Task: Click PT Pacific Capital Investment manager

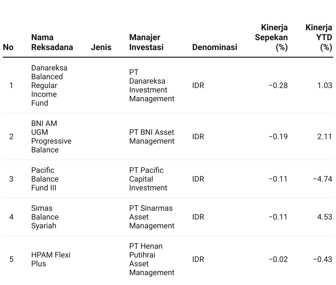Action: 148,179
